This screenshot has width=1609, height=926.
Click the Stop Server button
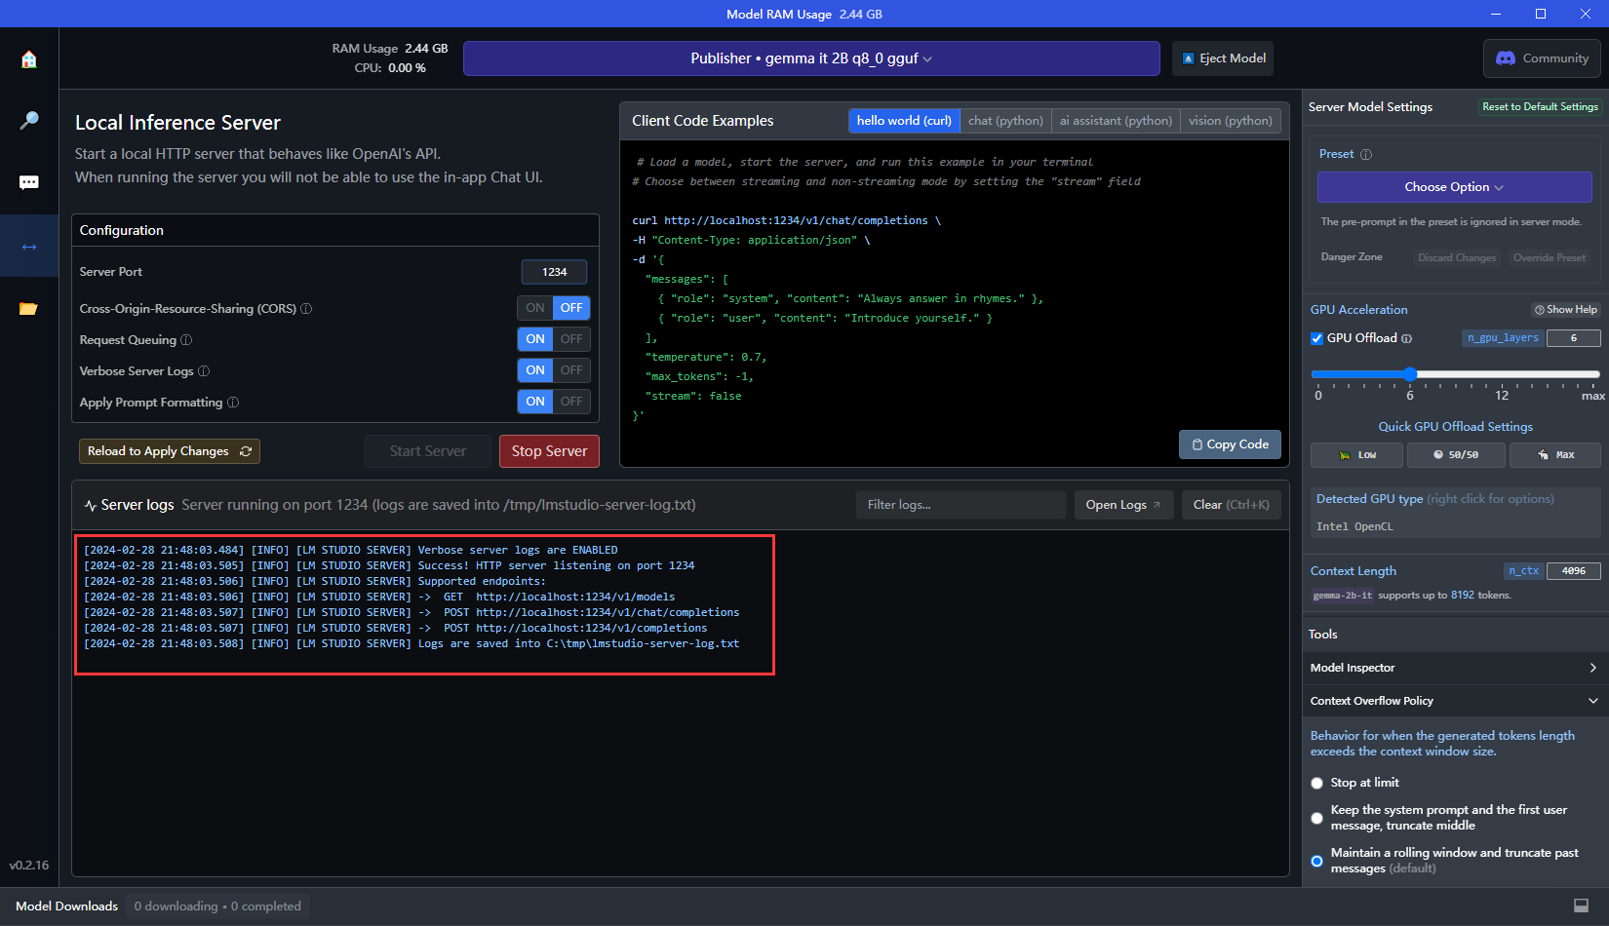pos(549,451)
